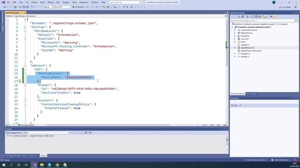Screen dimensions: 300x168
Task: Click the Task View taskbar icon
Action: point(26,165)
